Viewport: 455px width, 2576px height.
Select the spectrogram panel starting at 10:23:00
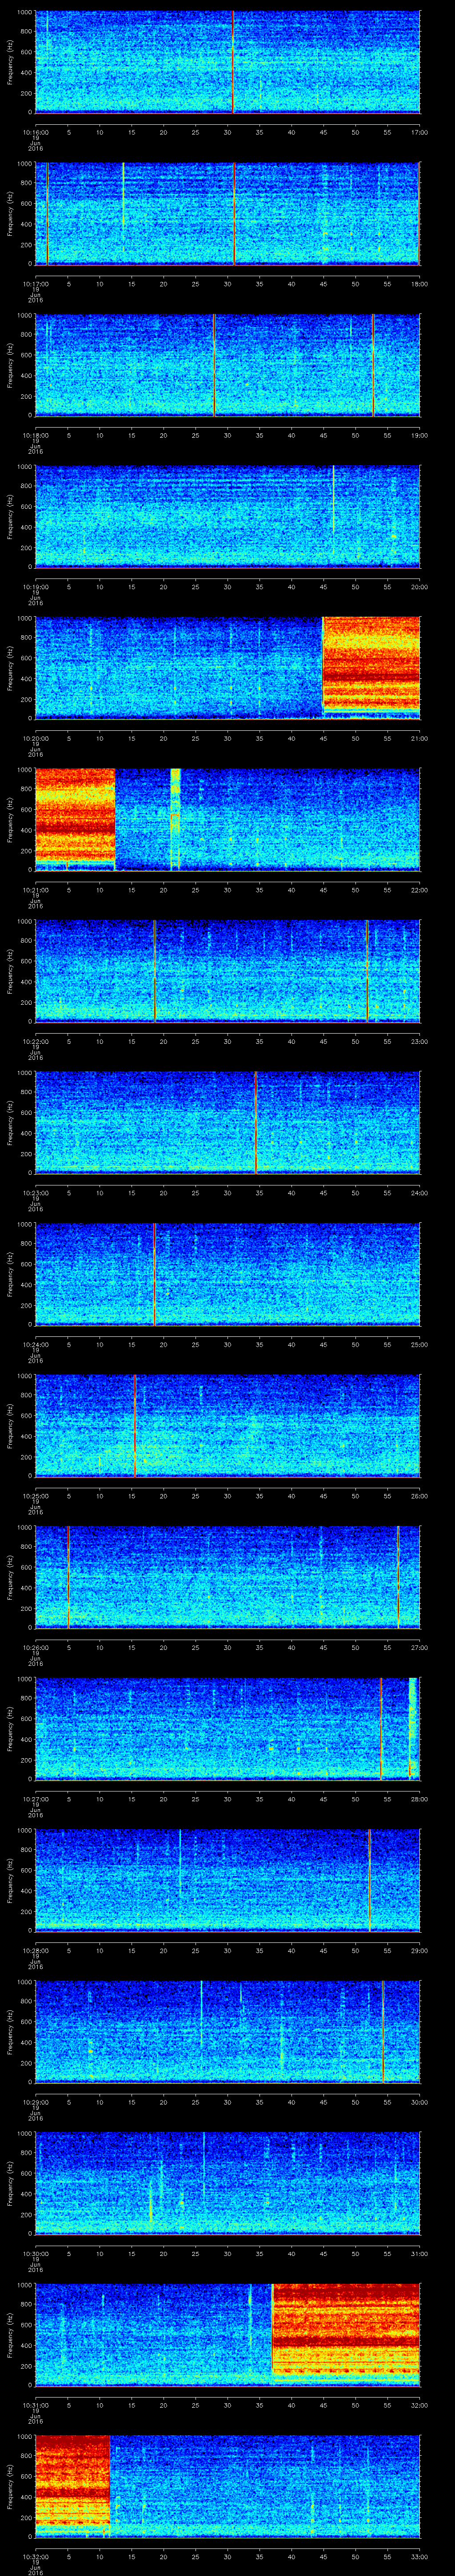pyautogui.click(x=228, y=1122)
